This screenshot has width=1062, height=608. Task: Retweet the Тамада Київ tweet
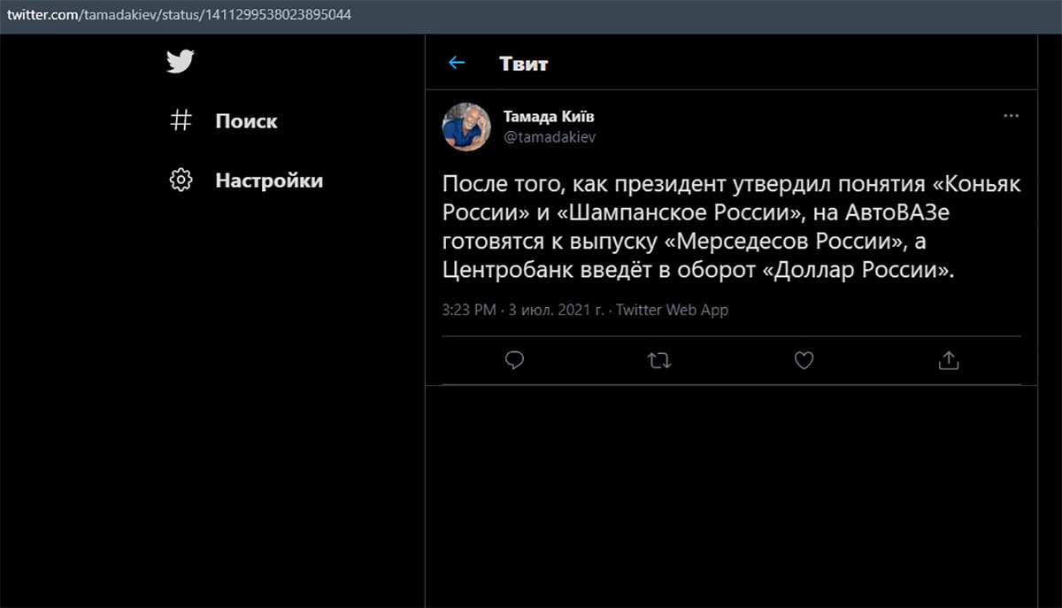[x=659, y=360]
